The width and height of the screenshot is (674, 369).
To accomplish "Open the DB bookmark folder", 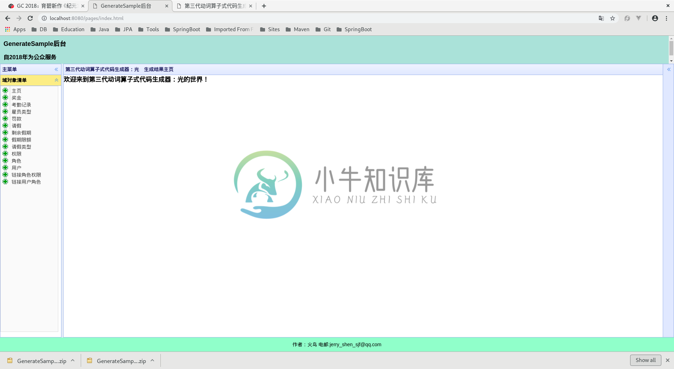I will (x=39, y=29).
